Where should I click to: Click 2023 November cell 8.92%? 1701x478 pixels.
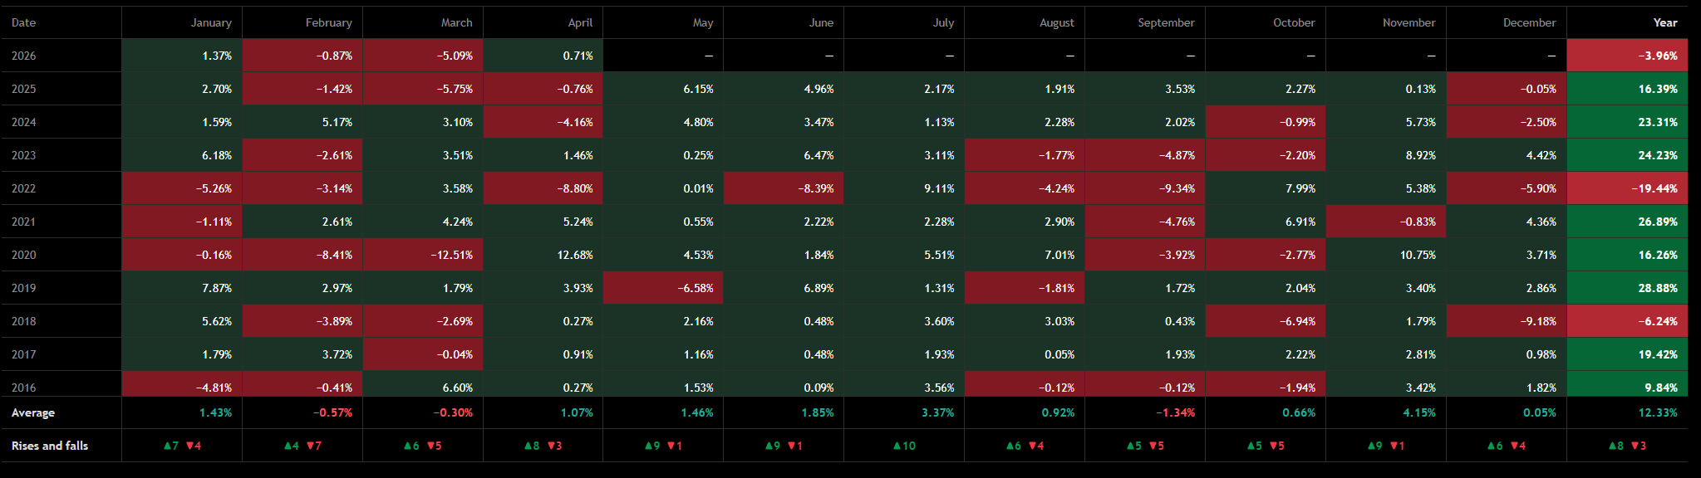click(1386, 155)
